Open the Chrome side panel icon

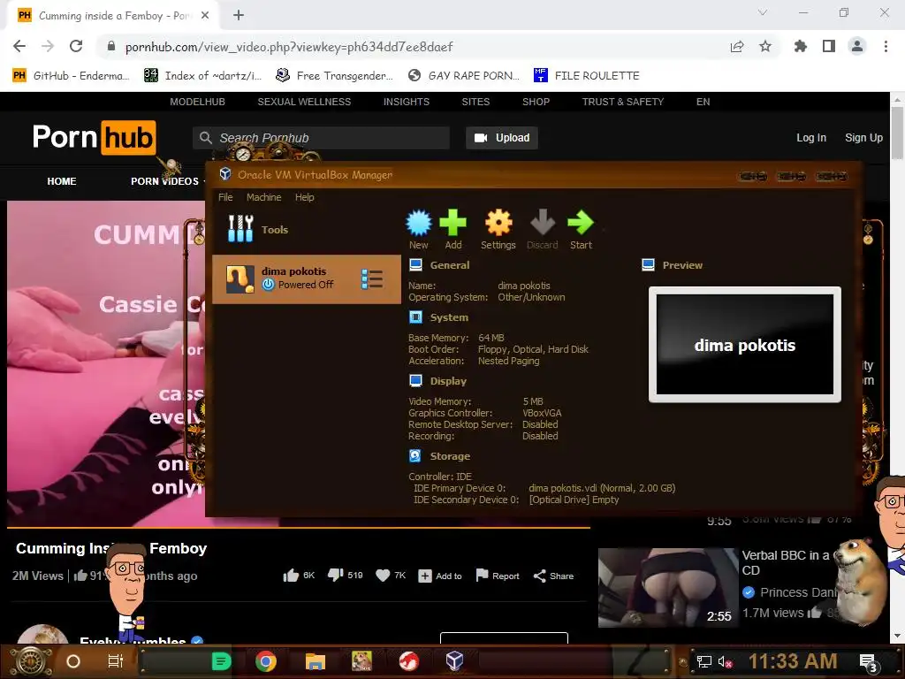click(x=829, y=46)
